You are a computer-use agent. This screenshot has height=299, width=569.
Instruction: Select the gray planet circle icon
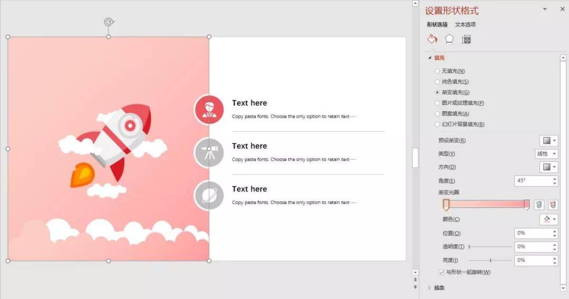tap(209, 196)
